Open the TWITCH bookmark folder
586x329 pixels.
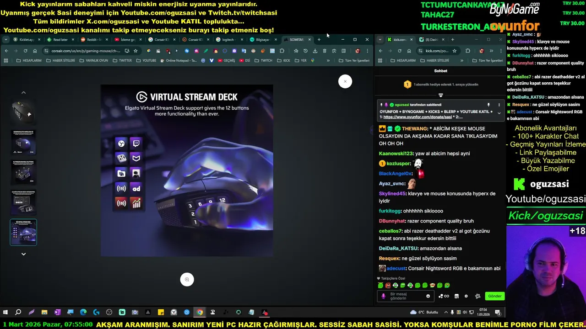(264, 60)
